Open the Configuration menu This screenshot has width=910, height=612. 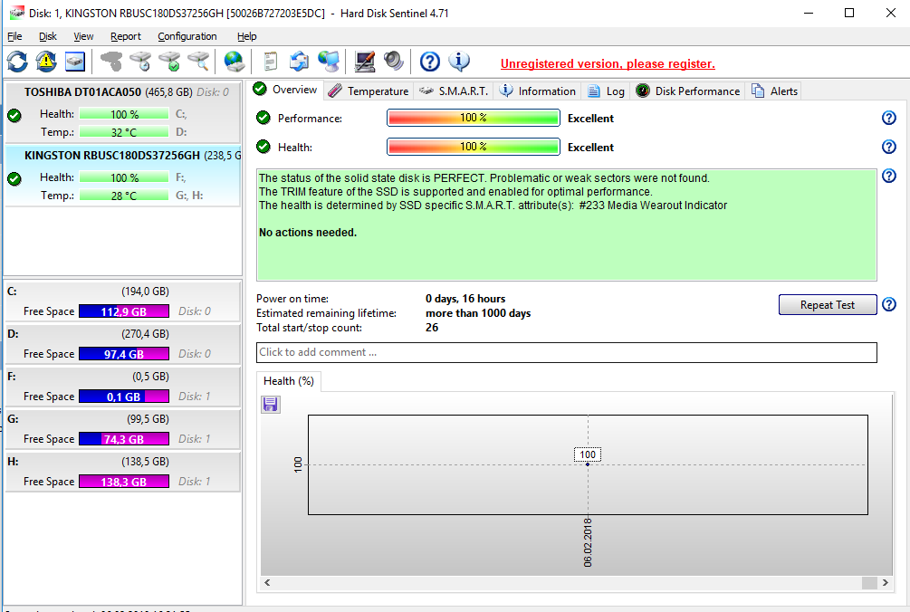click(x=187, y=36)
